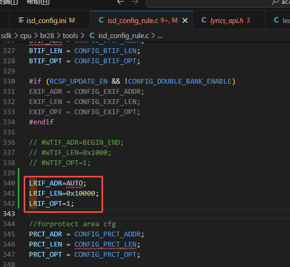
Task: Click the isd_config.ini file icon
Action: click(21, 20)
